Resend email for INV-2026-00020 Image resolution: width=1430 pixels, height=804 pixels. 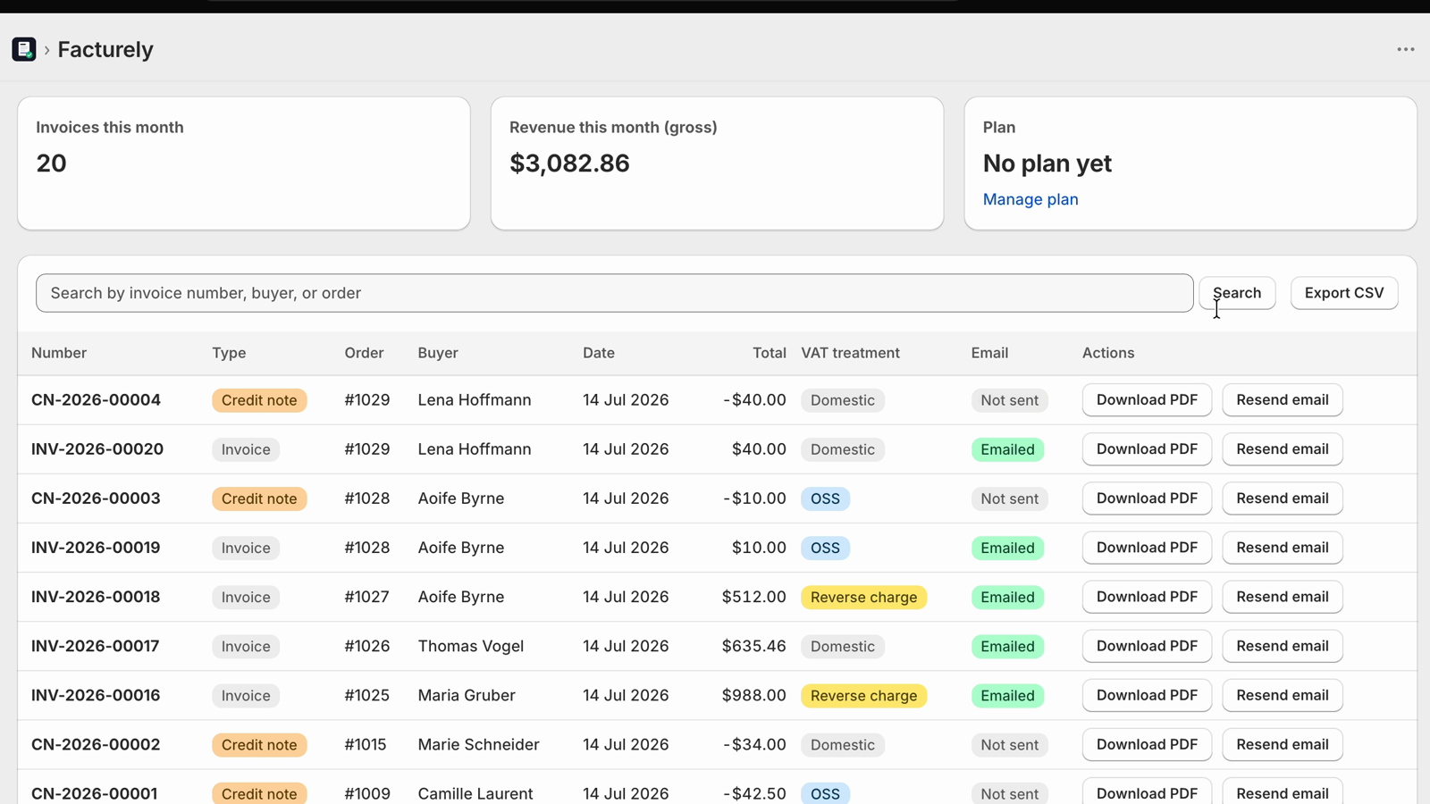coord(1282,448)
